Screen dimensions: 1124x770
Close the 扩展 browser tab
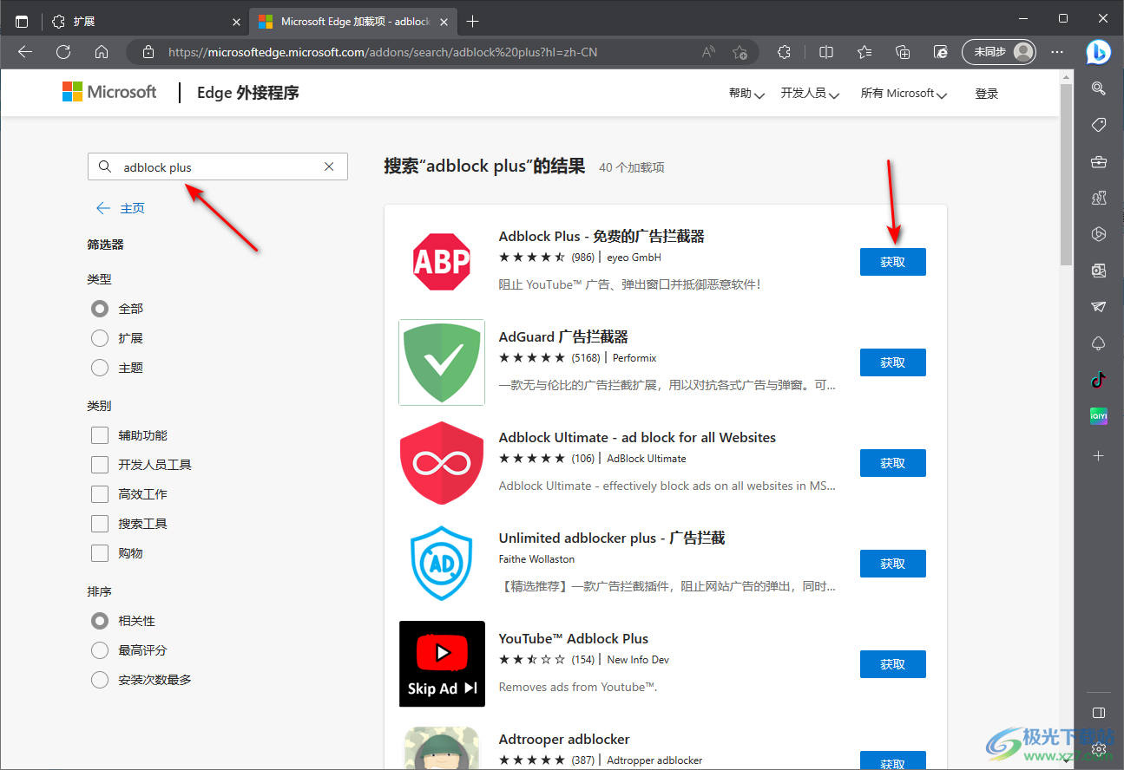point(236,22)
